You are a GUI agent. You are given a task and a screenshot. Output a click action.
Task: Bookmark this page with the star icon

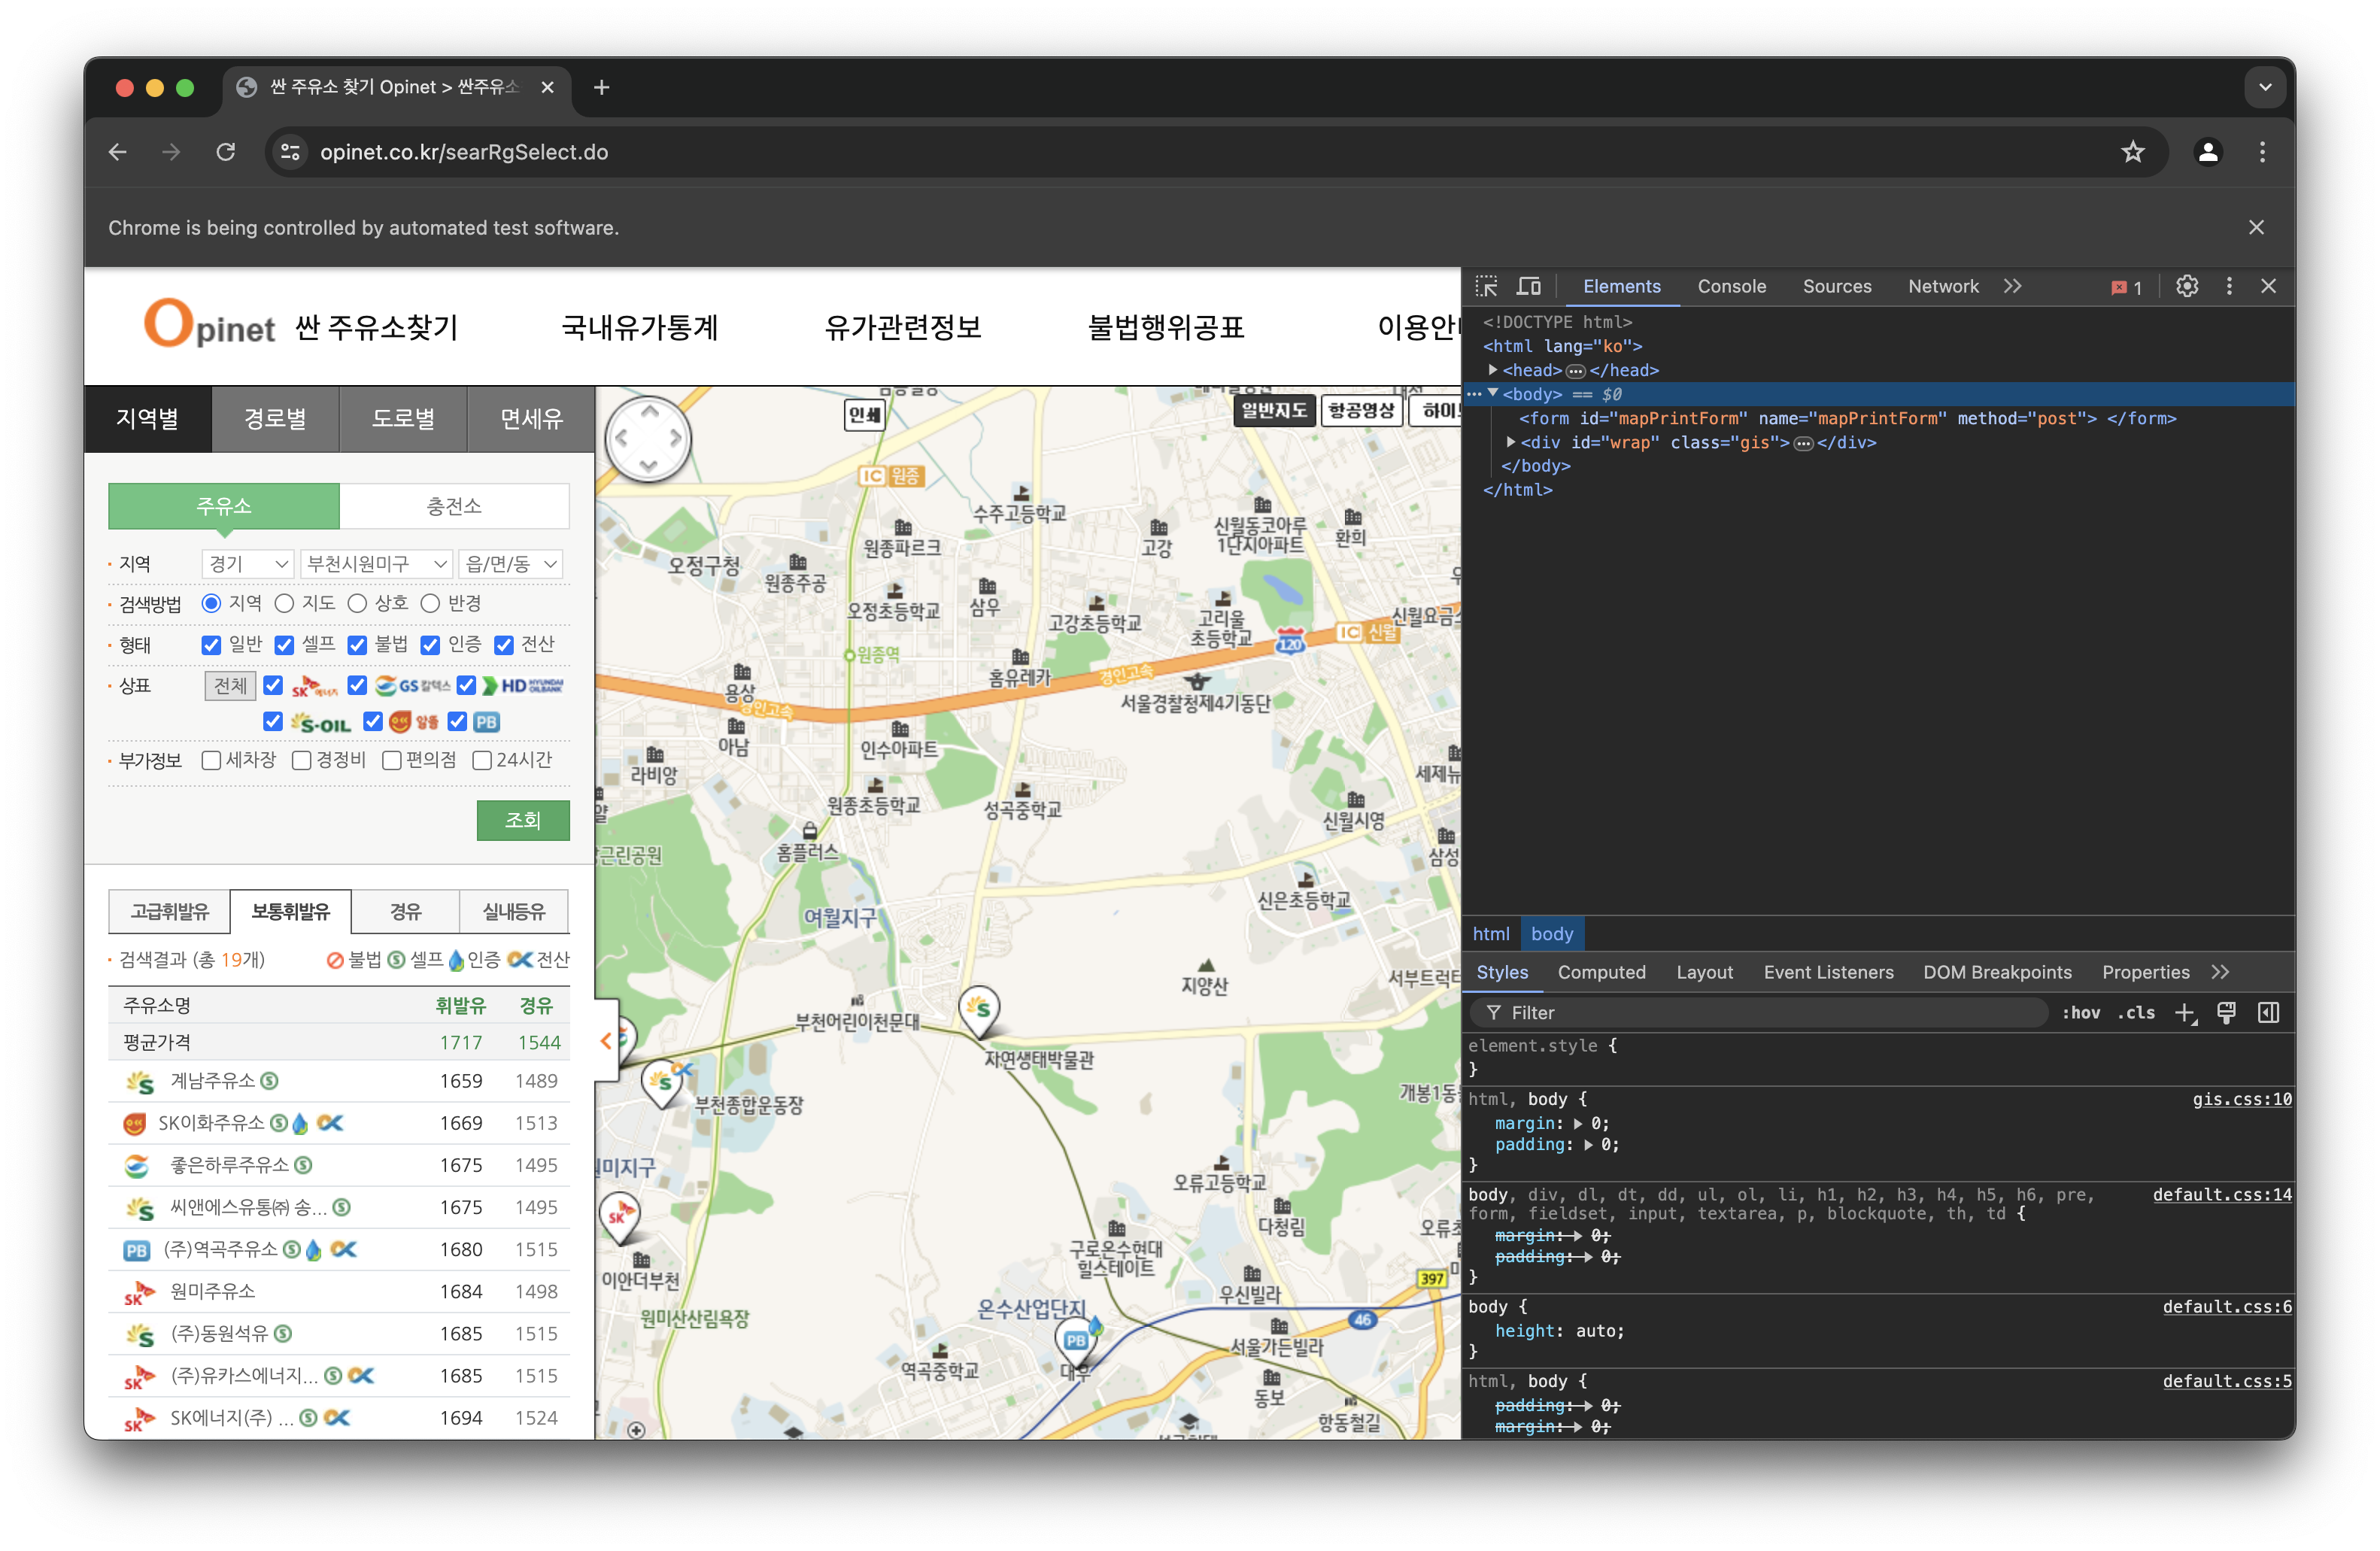(2133, 152)
